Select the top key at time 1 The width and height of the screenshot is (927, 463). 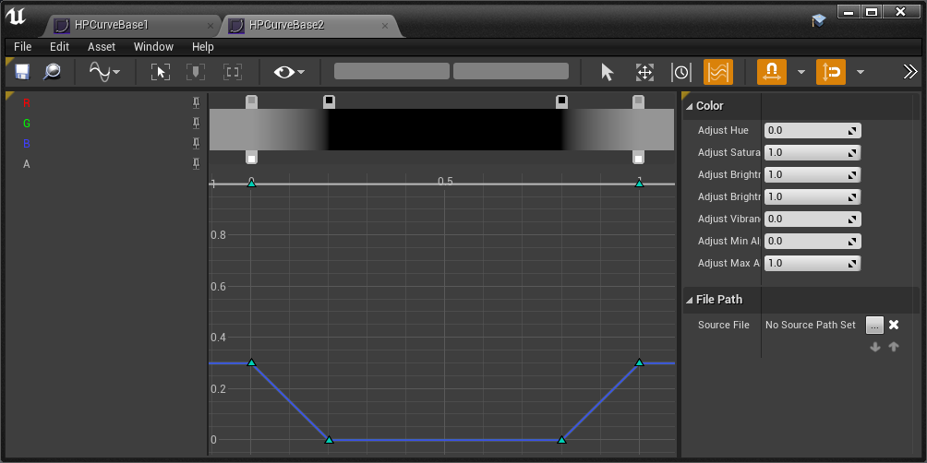tap(639, 184)
